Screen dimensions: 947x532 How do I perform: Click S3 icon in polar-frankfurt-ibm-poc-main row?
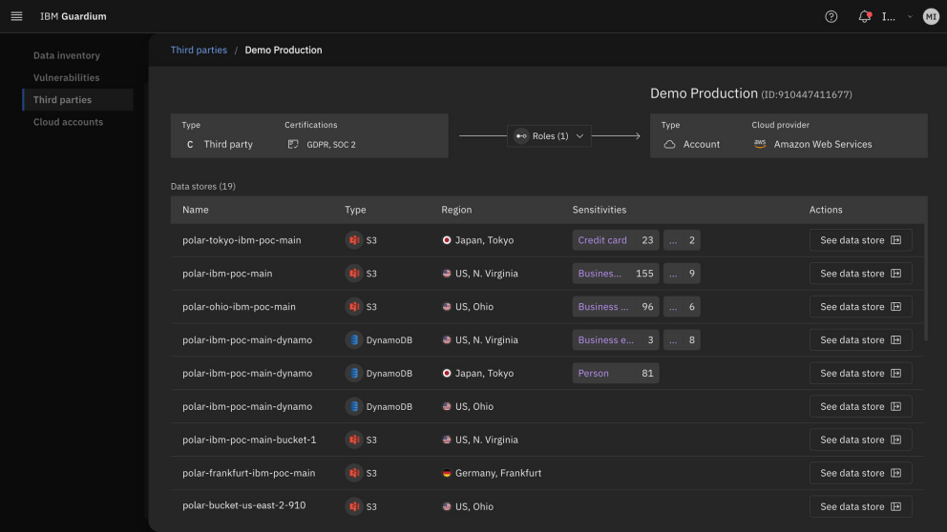(354, 473)
